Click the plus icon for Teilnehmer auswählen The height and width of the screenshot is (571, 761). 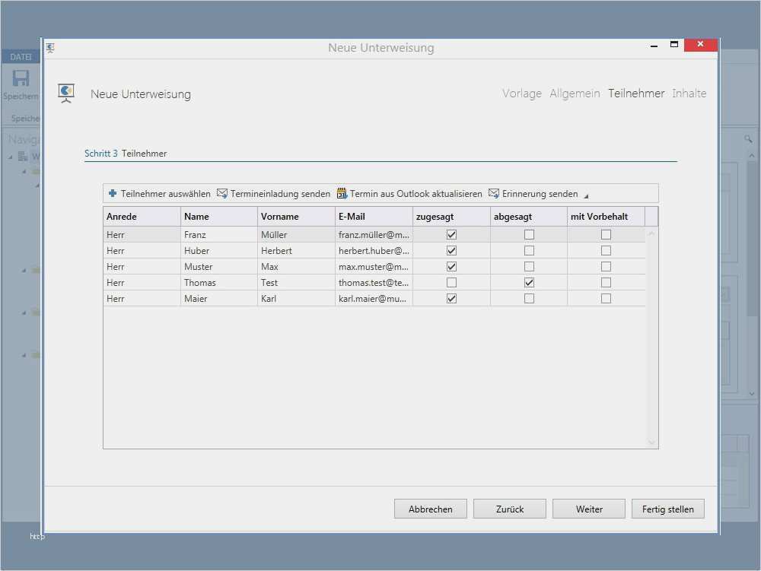coord(113,194)
